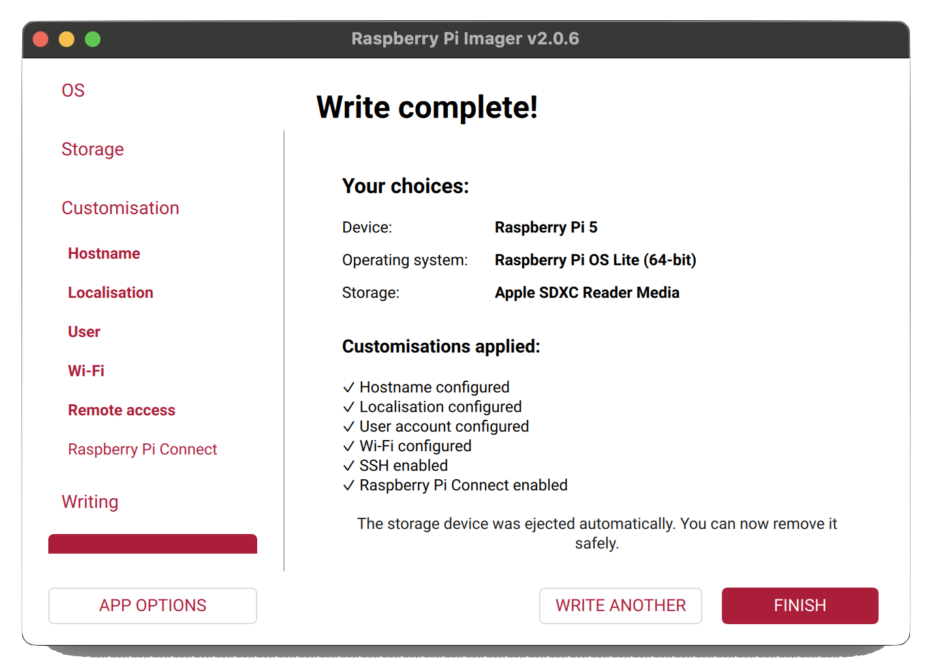Select the Writing section
936x662 pixels.
pyautogui.click(x=89, y=501)
